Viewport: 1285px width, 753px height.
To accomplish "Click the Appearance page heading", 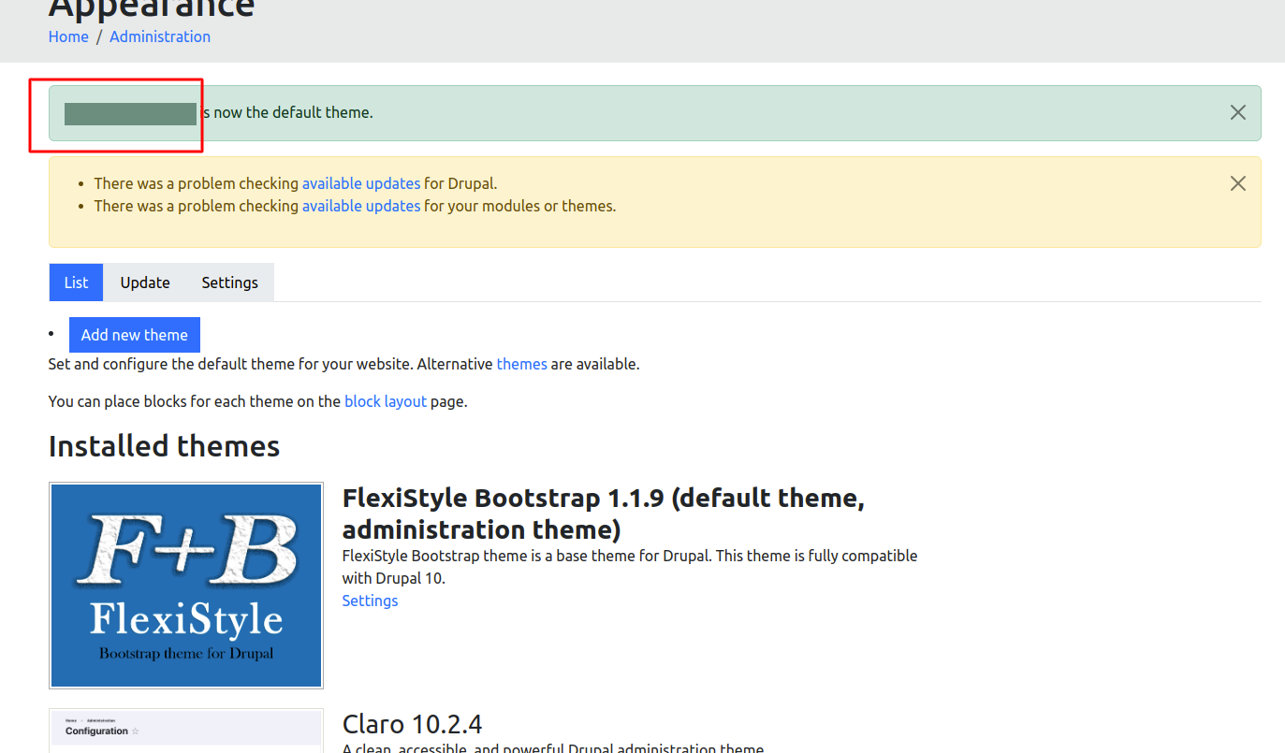I will [152, 7].
